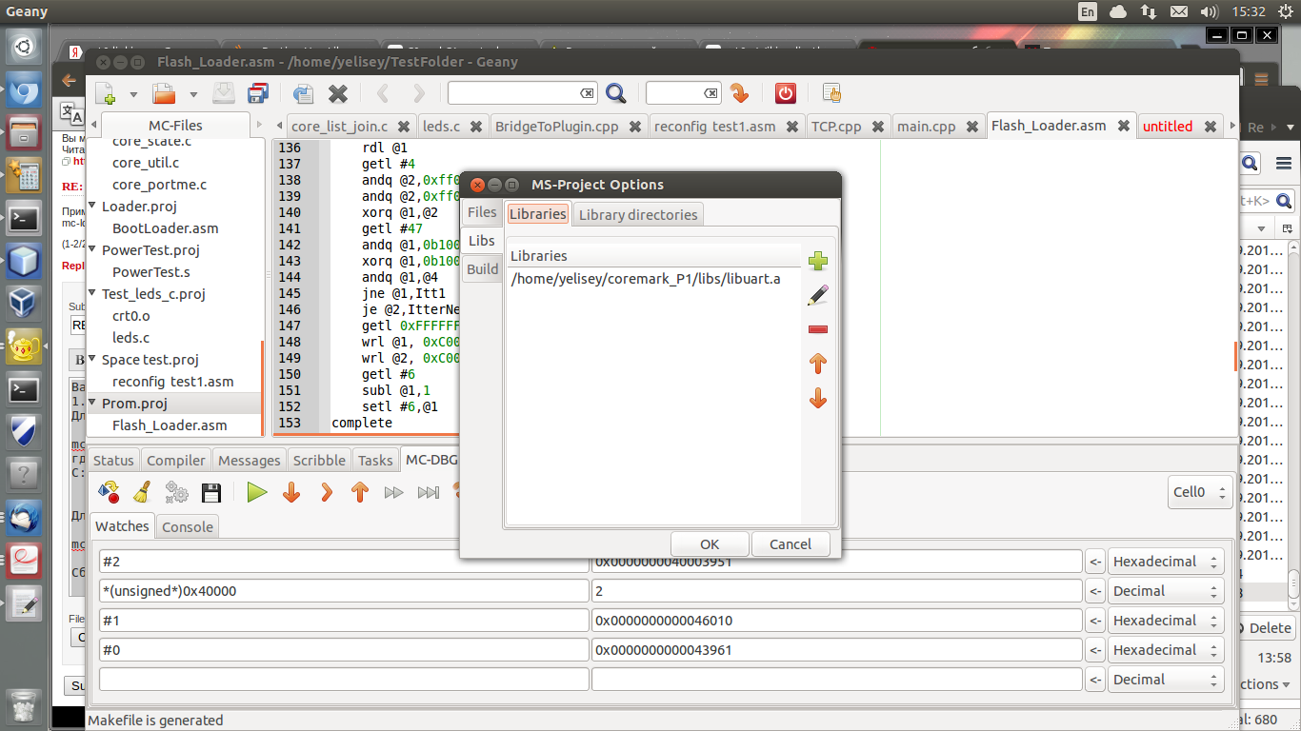Remove library with red minus icon

pos(817,329)
